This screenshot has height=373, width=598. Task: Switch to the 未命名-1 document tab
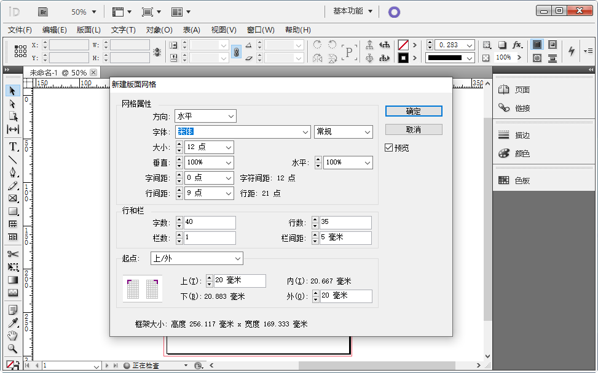(58, 72)
